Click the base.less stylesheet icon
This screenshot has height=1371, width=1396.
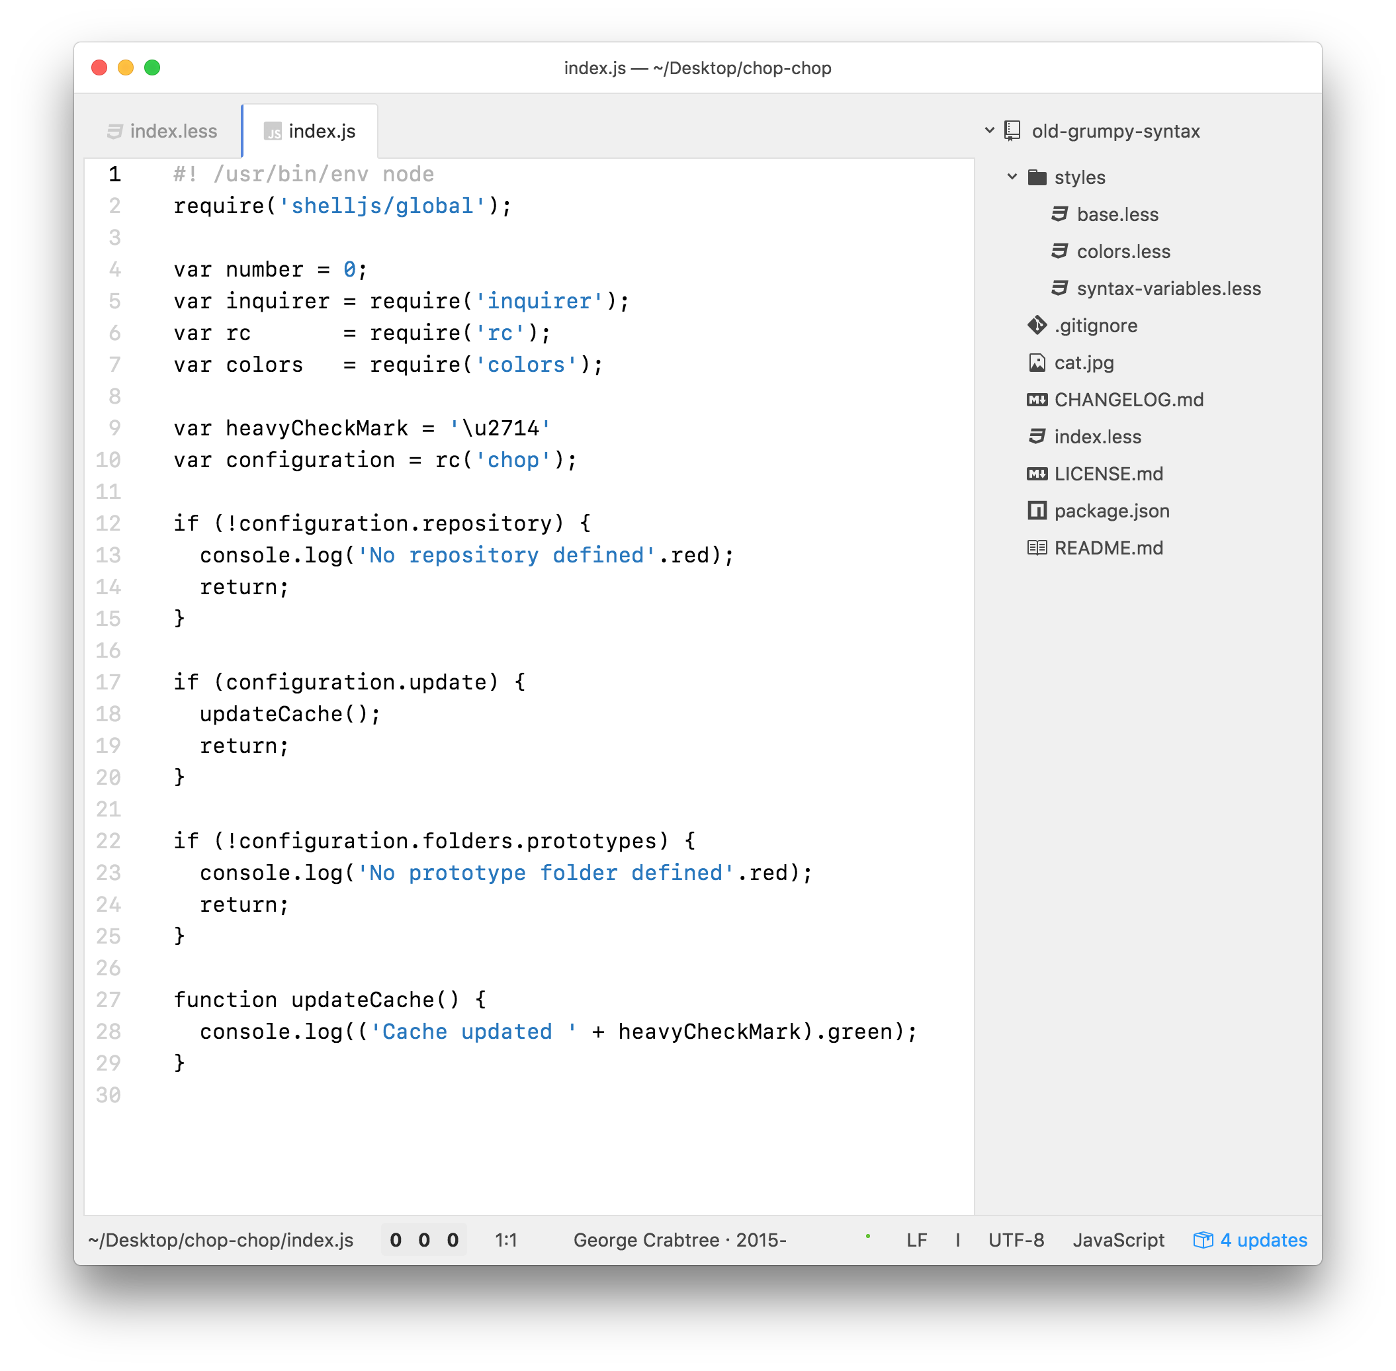pyautogui.click(x=1059, y=214)
